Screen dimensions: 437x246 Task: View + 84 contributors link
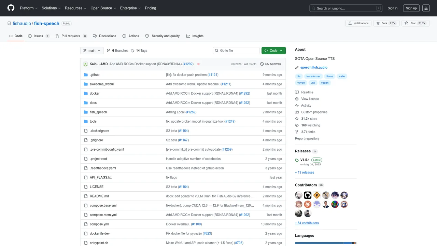pyautogui.click(x=307, y=223)
